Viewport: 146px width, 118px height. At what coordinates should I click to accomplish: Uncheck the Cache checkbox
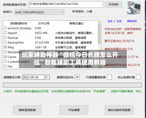click(6, 57)
